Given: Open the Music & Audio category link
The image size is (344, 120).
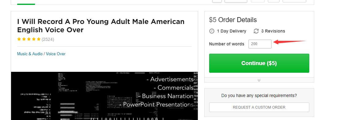Looking at the screenshot, I should 30,54.
